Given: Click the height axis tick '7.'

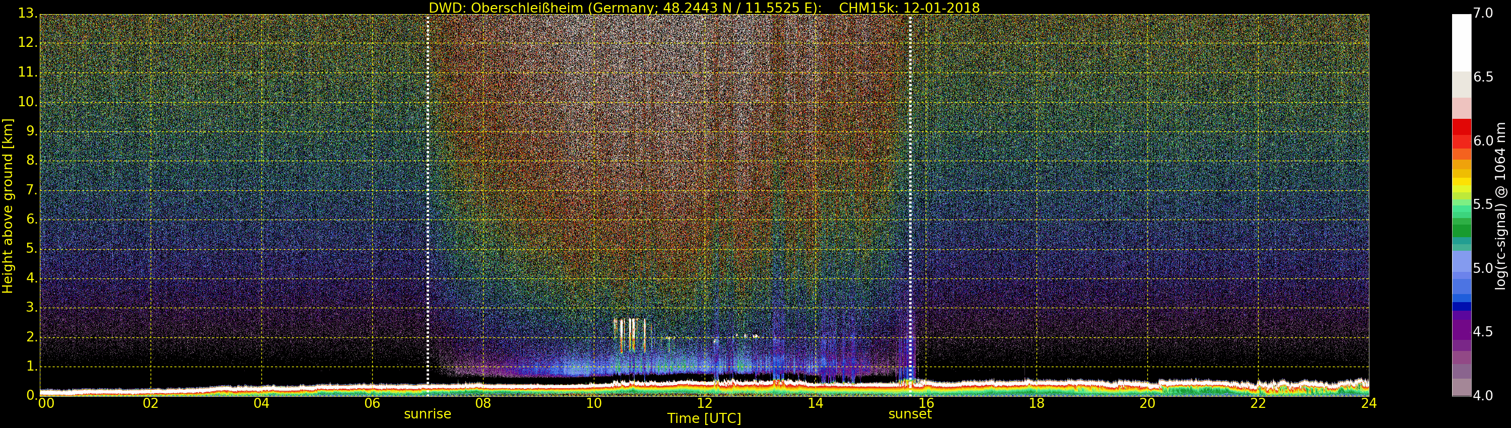Looking at the screenshot, I should coord(32,190).
